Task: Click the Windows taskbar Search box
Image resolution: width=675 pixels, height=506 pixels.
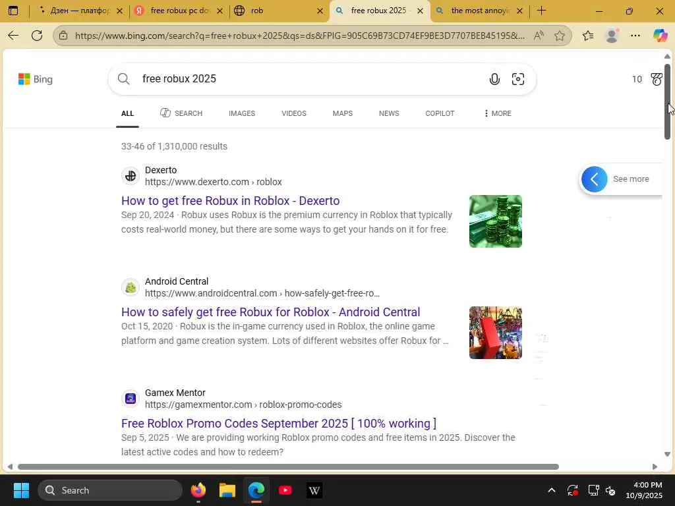Action: [x=110, y=490]
